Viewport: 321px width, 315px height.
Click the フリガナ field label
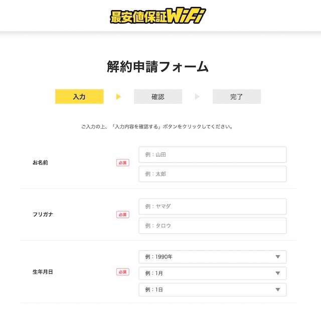coord(43,215)
